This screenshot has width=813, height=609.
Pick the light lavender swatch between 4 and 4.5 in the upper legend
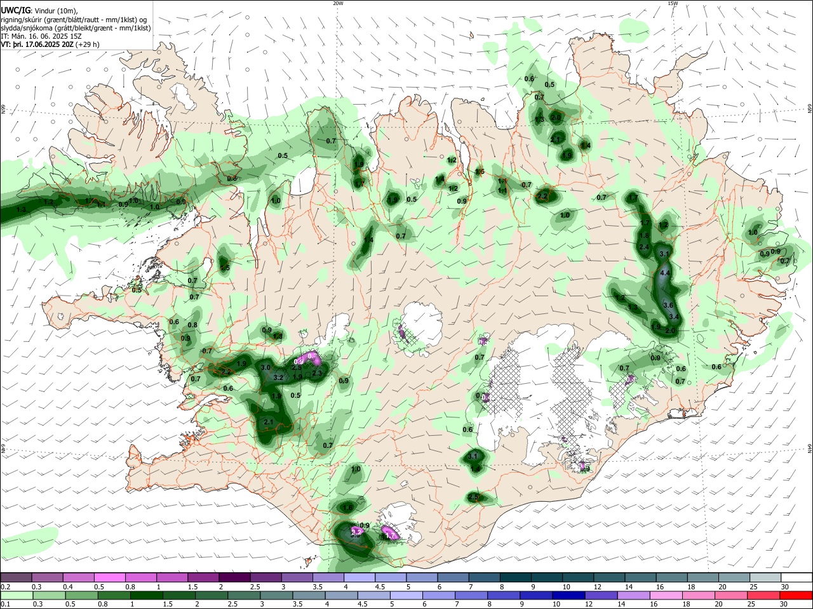(359, 578)
